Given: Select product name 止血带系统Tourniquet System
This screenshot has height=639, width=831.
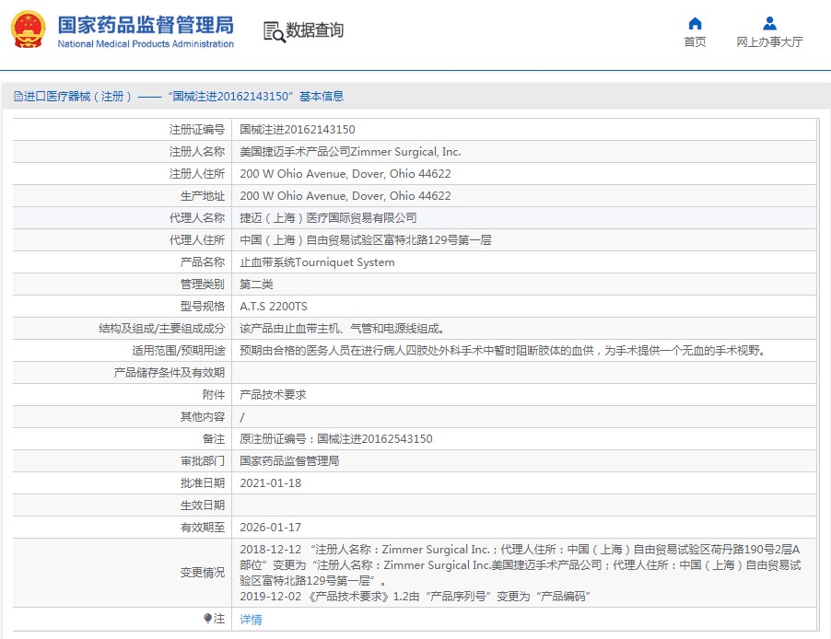Looking at the screenshot, I should [x=317, y=262].
